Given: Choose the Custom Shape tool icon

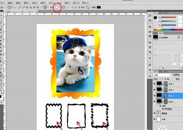Looking at the screenshot, I should (45, 7).
